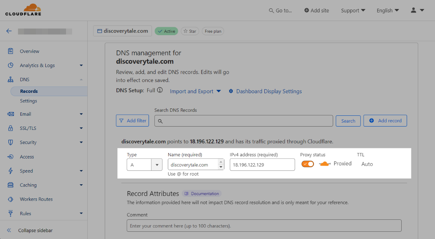Screen dimensions: 435x239
Task: Click the Add record button
Action: [x=385, y=120]
